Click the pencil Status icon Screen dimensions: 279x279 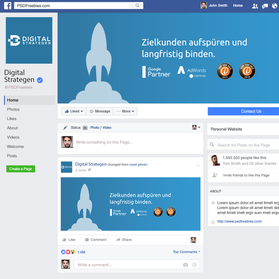(65, 128)
